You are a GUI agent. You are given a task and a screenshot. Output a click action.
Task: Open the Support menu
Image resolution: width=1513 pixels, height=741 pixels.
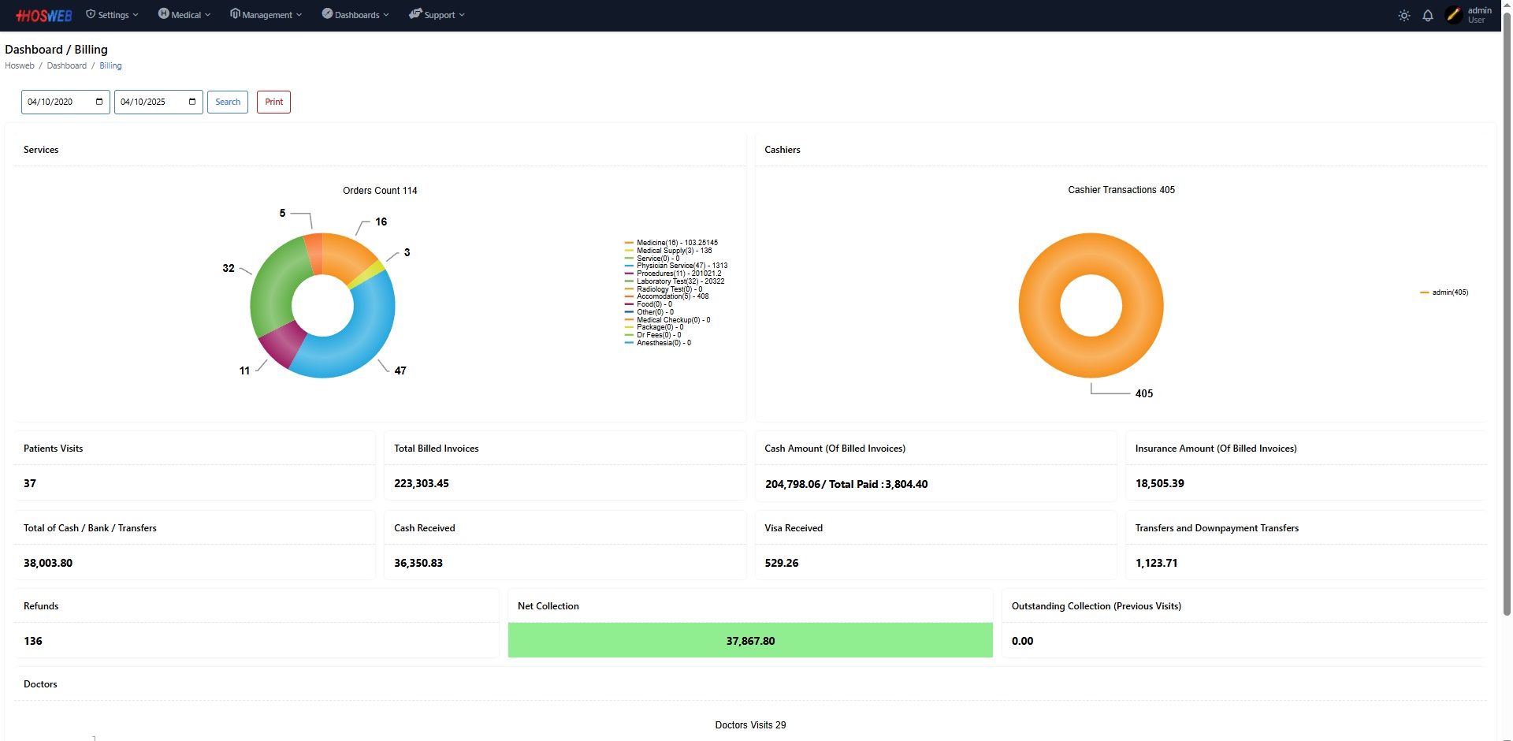pyautogui.click(x=438, y=15)
